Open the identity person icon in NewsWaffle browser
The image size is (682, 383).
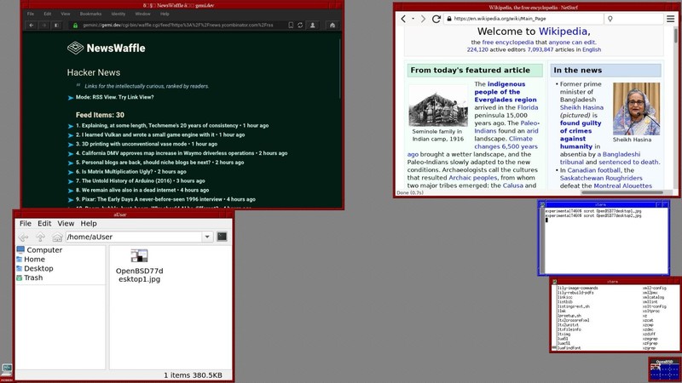click(x=312, y=26)
